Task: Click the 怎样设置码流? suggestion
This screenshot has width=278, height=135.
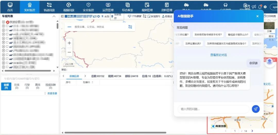Action: tap(193, 44)
